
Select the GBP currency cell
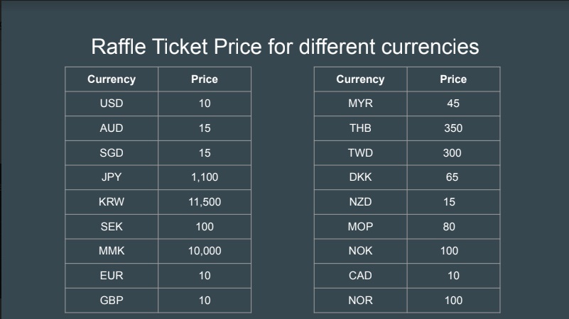112,301
